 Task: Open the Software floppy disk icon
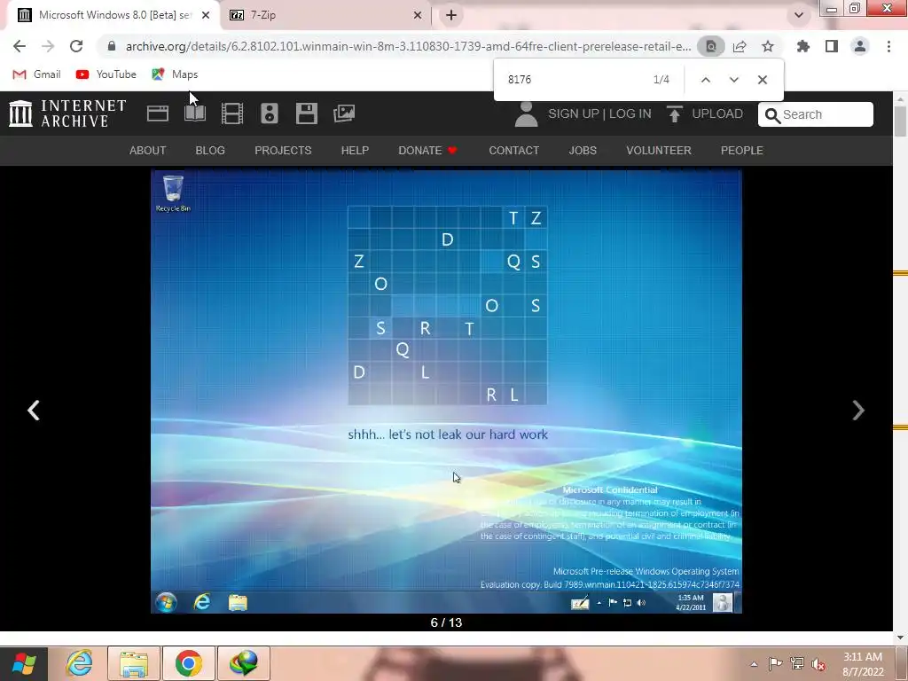click(x=306, y=113)
